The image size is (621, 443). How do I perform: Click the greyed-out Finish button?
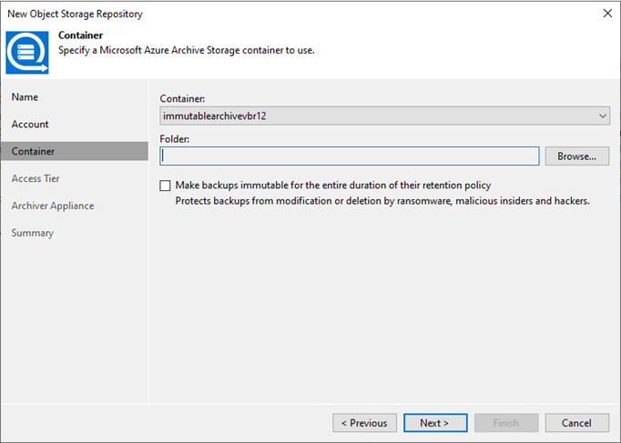coord(506,423)
